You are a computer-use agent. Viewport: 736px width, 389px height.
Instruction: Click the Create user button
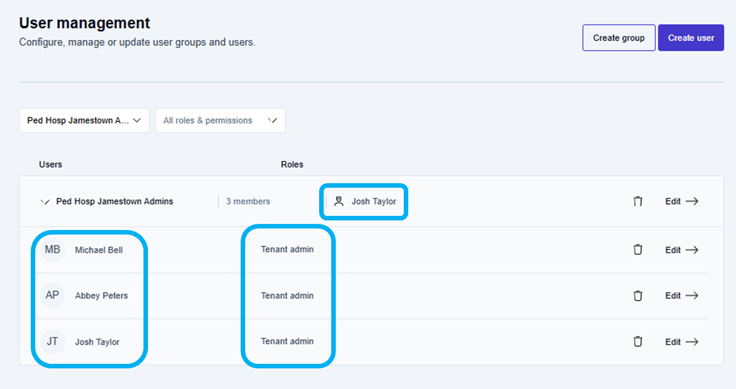click(691, 38)
